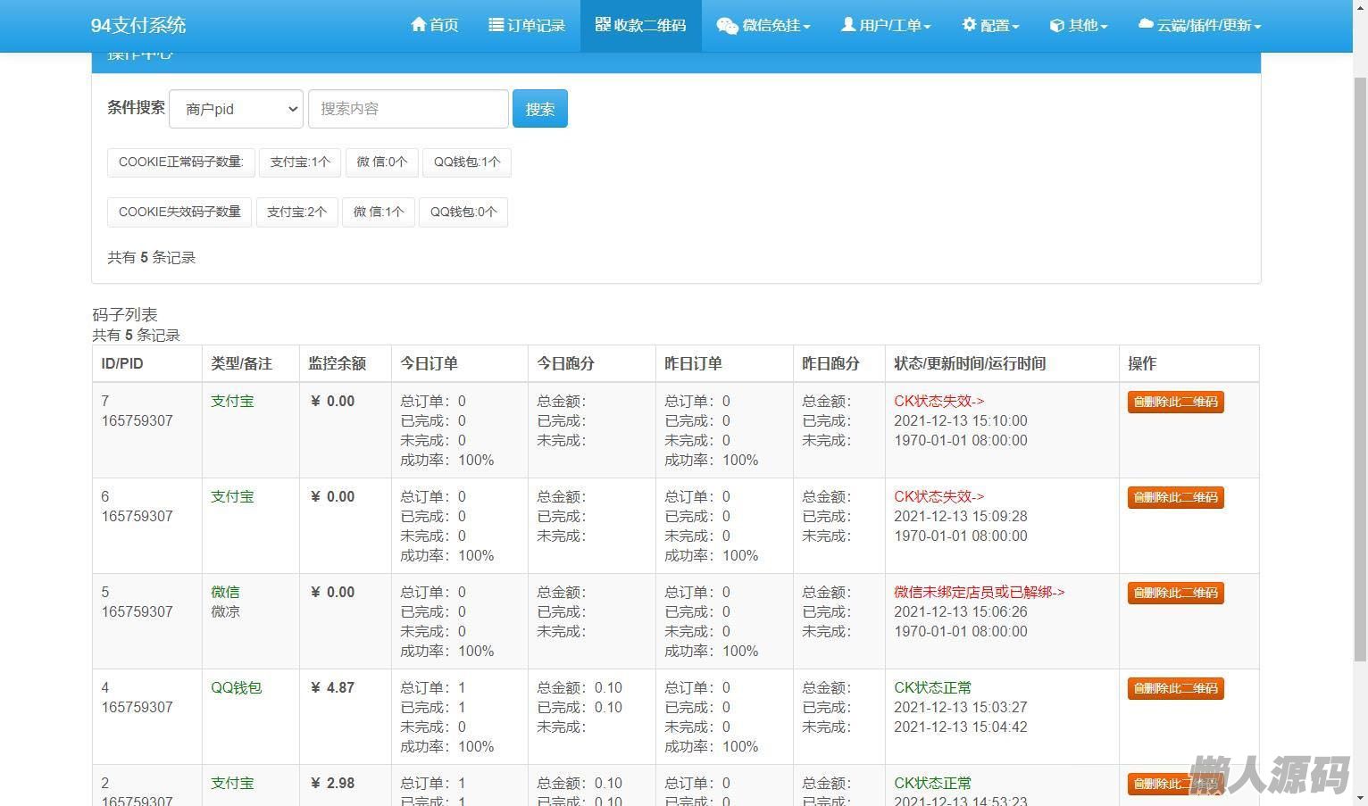
Task: Click the home icon for 首页
Action: click(418, 24)
